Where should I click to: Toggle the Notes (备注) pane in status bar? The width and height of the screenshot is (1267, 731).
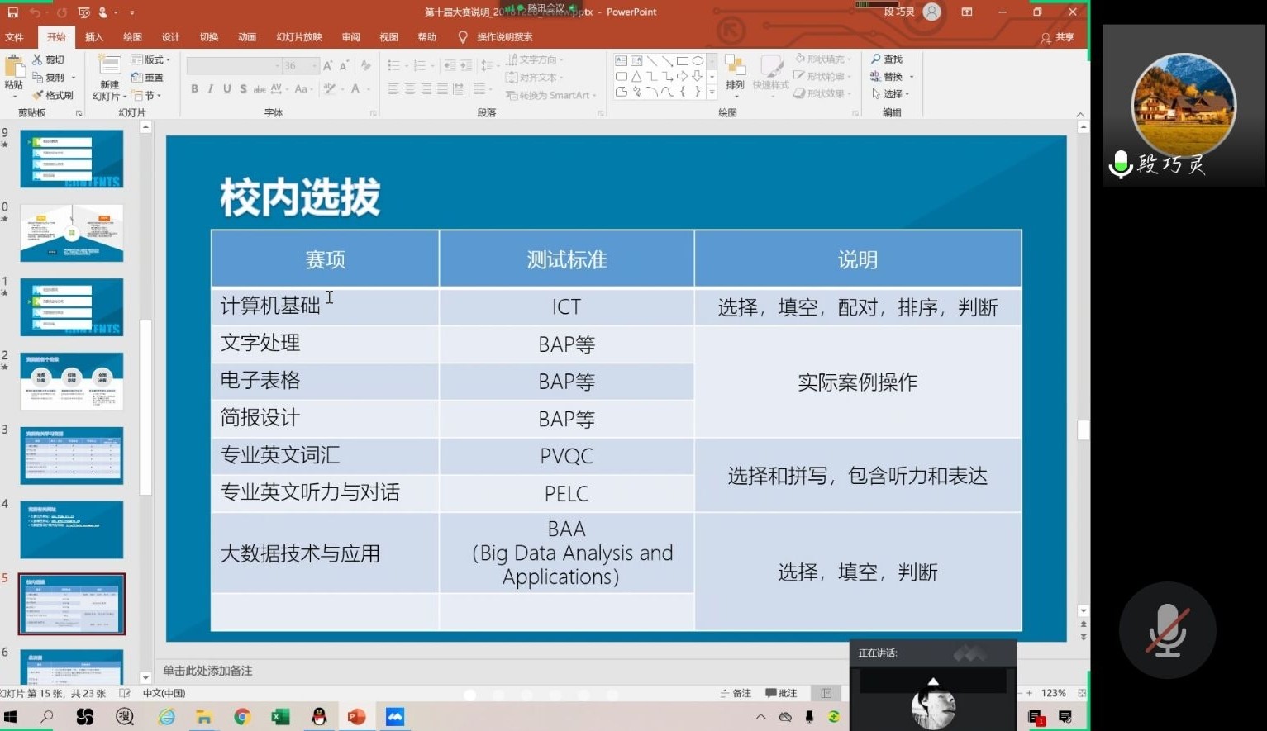coord(736,693)
